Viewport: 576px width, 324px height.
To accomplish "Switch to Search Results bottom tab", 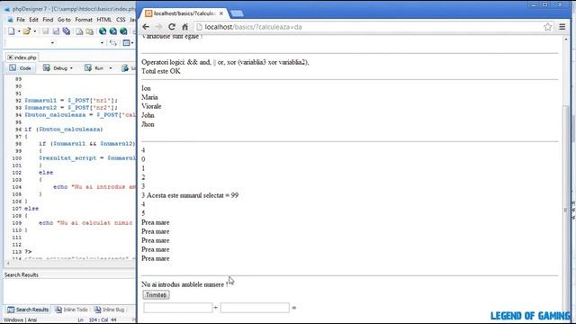I will click(x=28, y=310).
